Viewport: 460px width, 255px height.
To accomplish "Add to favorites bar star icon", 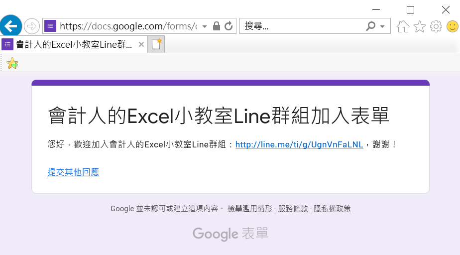I will [x=12, y=63].
